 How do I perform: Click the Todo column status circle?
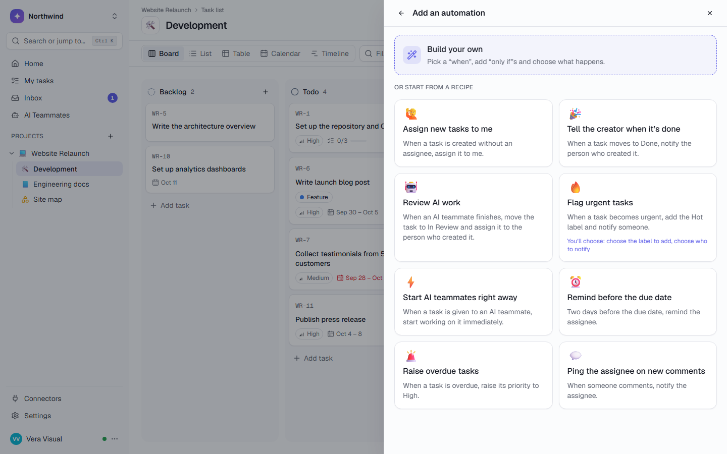295,92
